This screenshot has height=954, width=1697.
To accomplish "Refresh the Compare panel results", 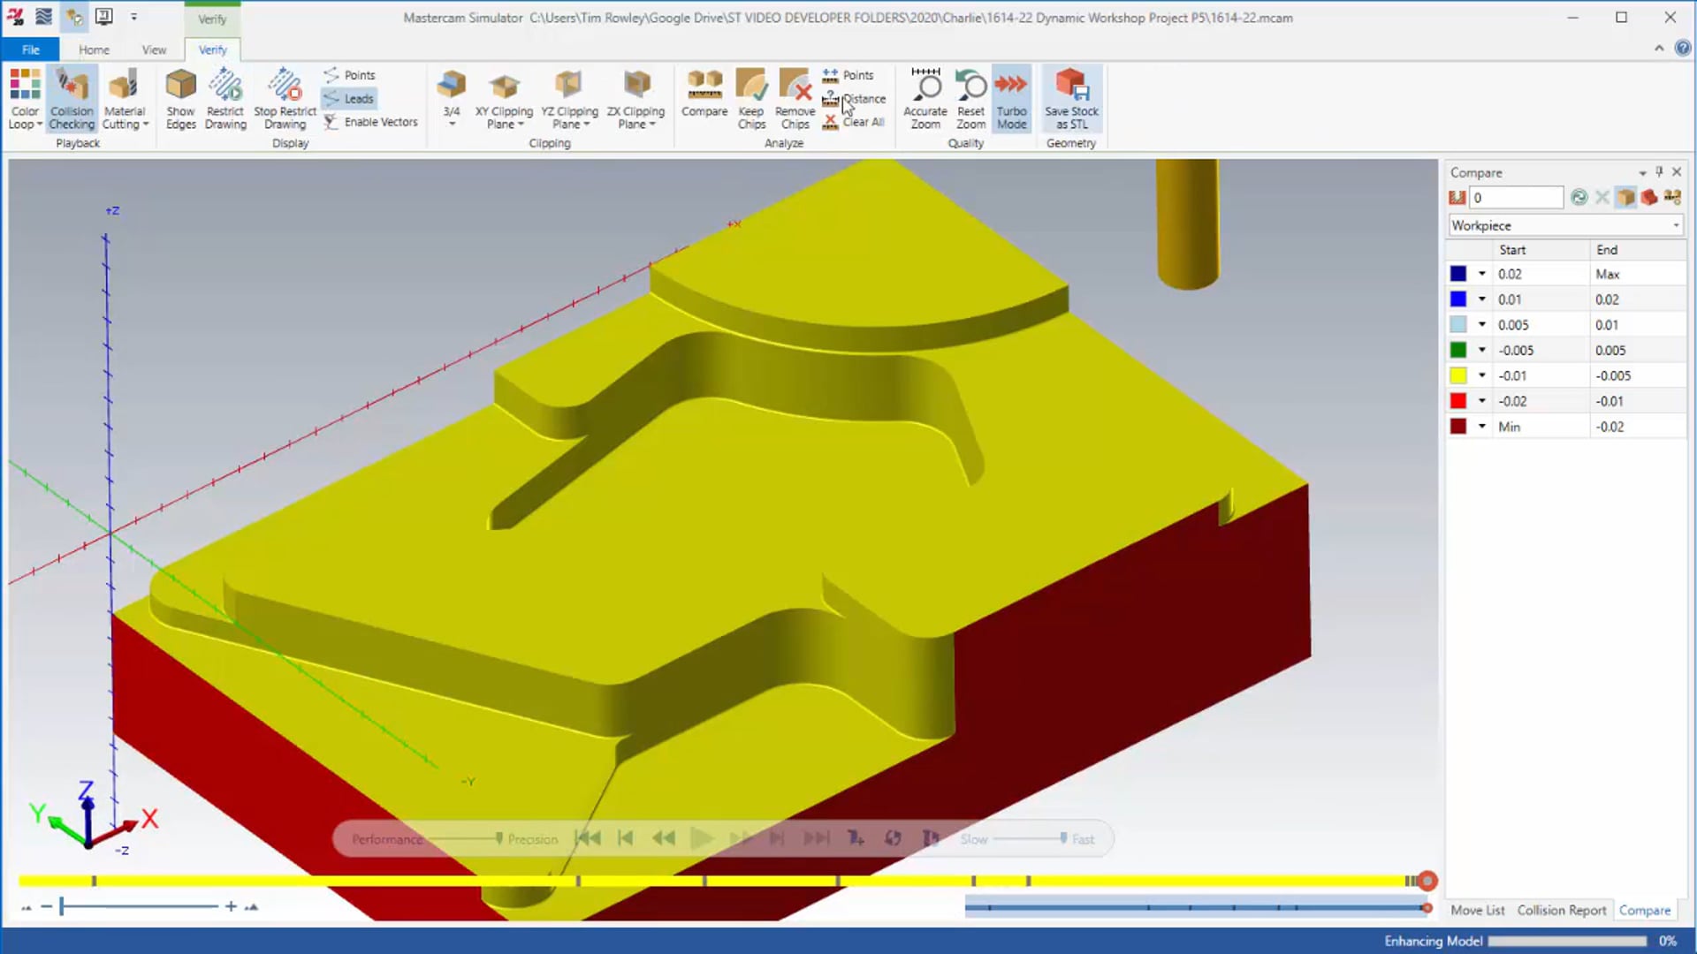I will (1579, 197).
